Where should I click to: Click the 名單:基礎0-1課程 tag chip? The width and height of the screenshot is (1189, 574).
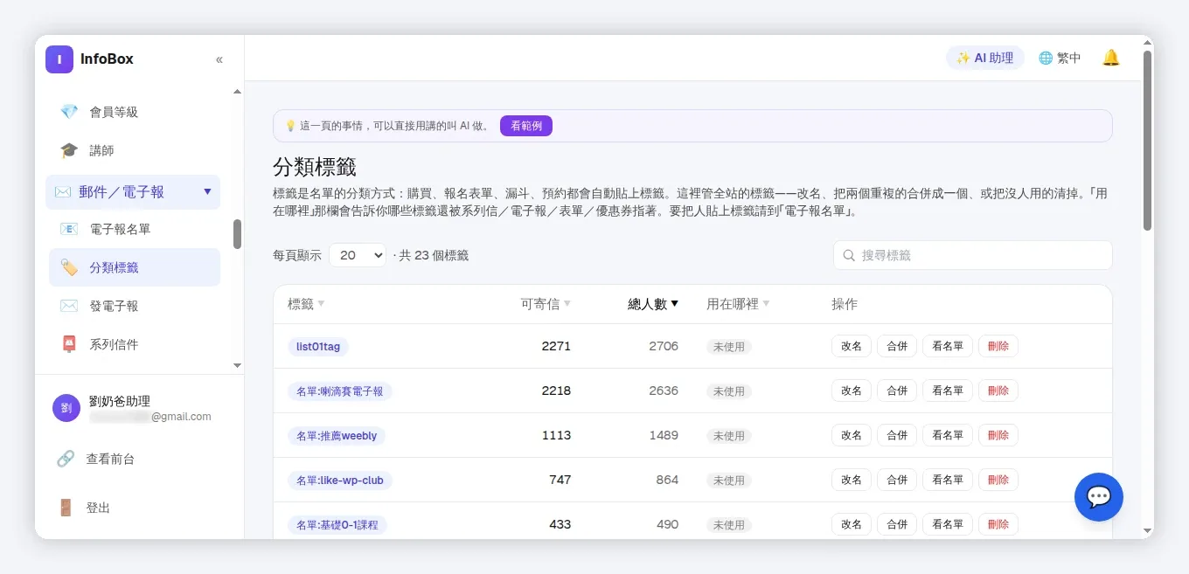point(337,525)
